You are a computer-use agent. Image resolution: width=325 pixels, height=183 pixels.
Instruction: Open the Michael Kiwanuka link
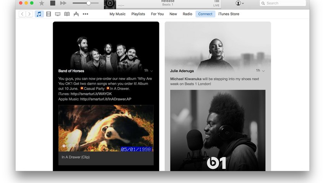pyautogui.click(x=186, y=79)
